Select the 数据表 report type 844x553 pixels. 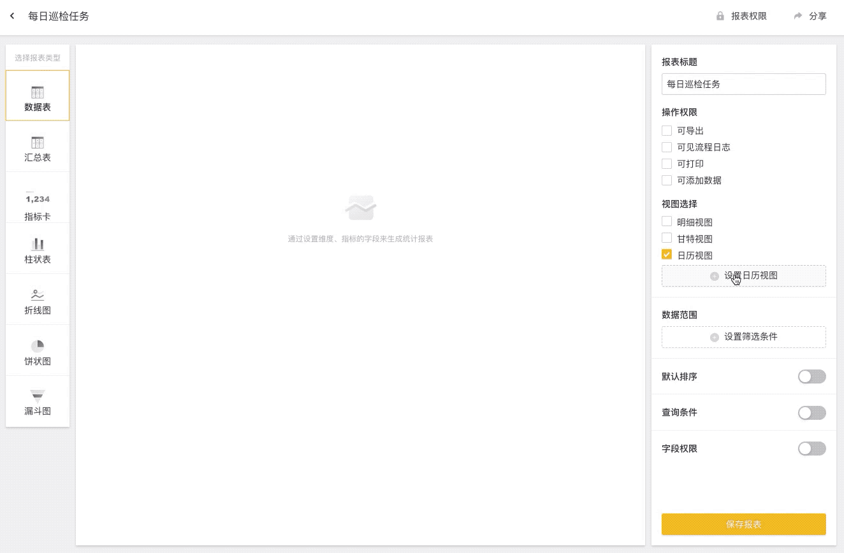38,96
